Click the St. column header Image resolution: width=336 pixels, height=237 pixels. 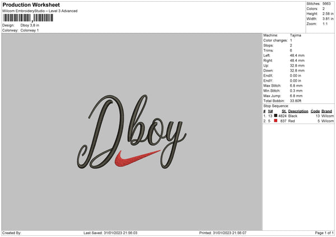[x=284, y=111]
